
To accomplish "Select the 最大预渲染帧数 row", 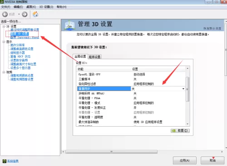I will [131, 122].
